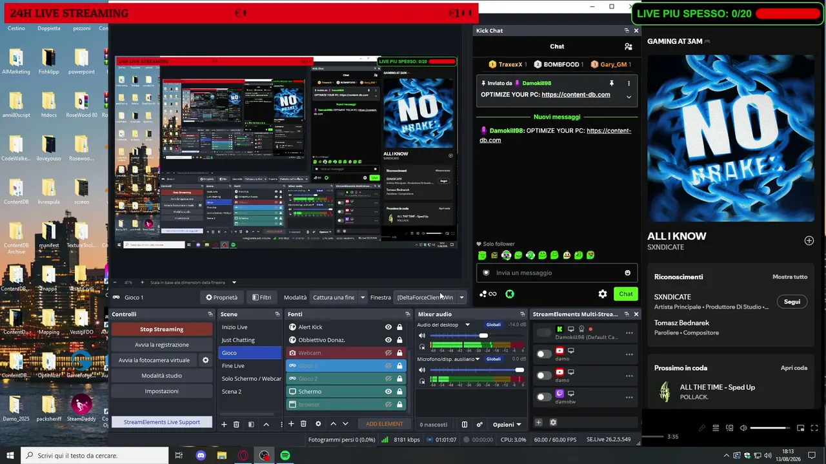
Task: Hide the Schermo source
Action: pos(388,391)
